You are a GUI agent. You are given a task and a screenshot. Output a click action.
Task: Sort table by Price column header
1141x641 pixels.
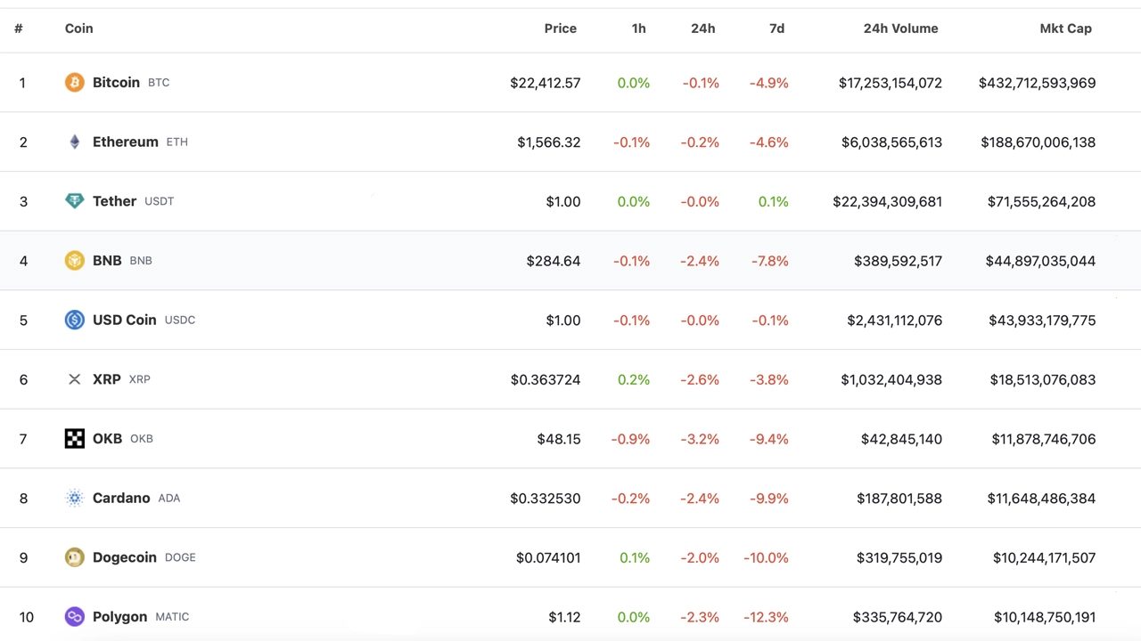pos(561,28)
